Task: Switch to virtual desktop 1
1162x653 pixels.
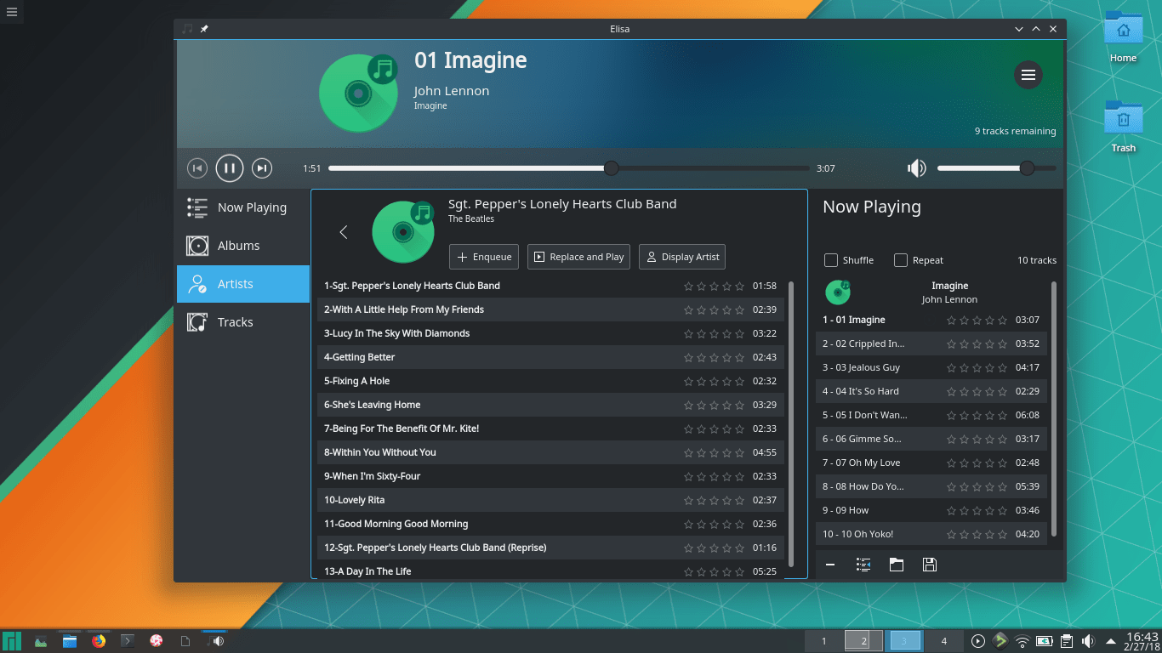Action: click(823, 641)
